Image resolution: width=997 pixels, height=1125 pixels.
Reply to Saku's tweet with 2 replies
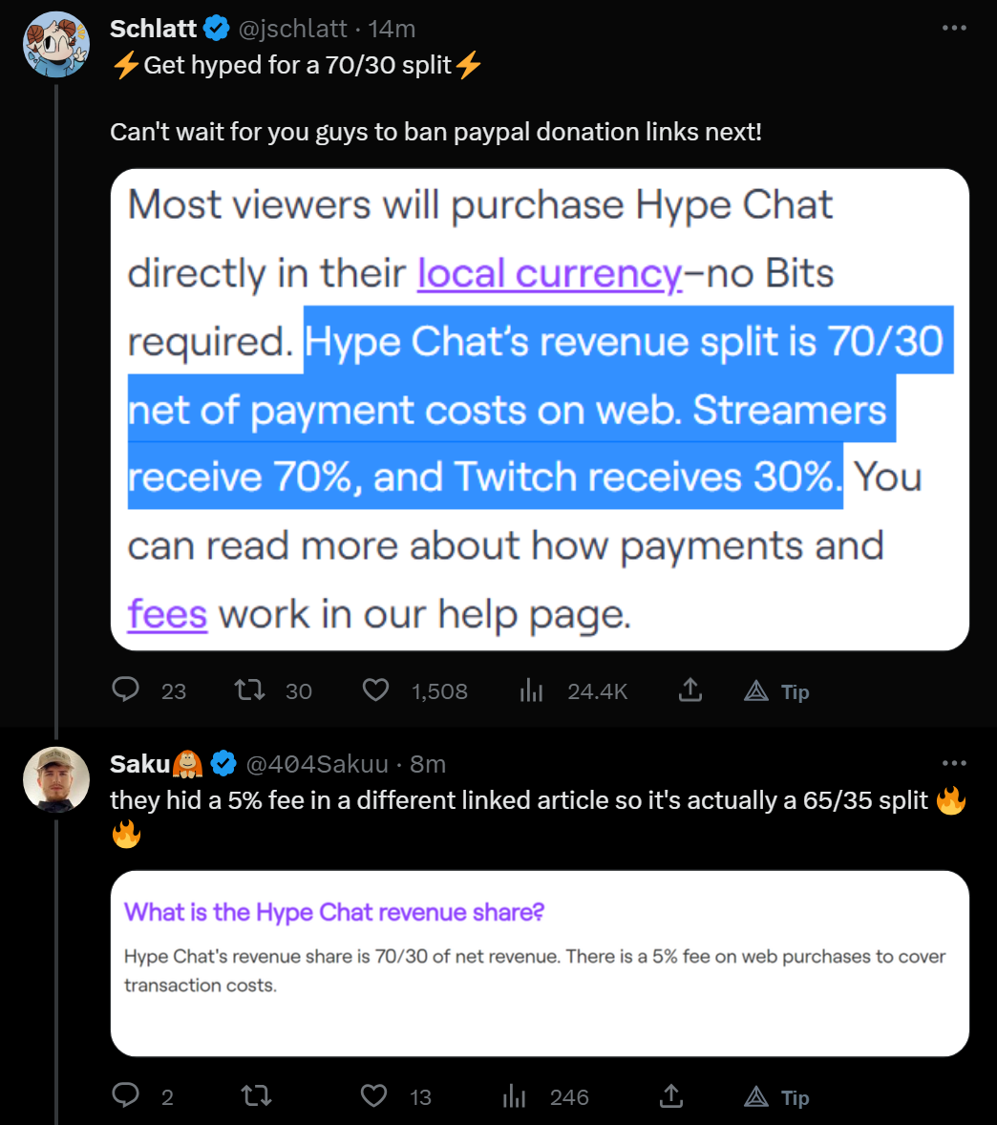point(126,1095)
